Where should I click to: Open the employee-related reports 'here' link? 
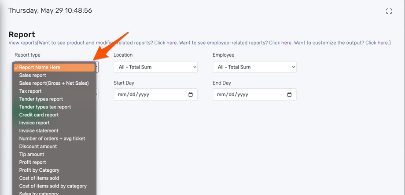coord(286,43)
